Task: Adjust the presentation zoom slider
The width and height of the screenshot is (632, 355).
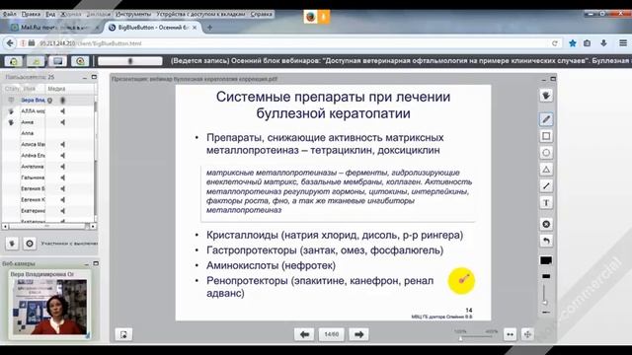Action: click(x=476, y=335)
